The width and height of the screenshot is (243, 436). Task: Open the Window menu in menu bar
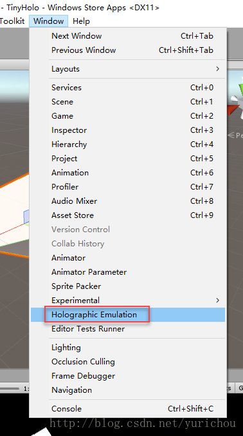point(48,21)
